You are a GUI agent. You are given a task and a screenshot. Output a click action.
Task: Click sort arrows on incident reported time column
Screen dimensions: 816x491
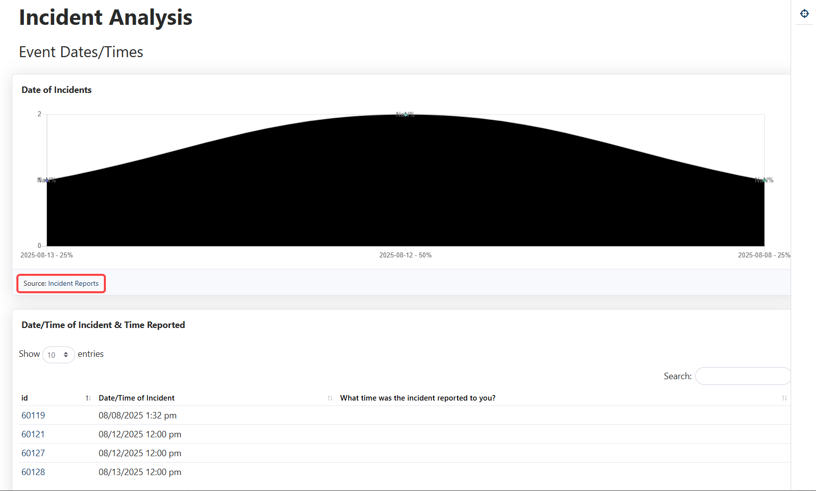[784, 398]
